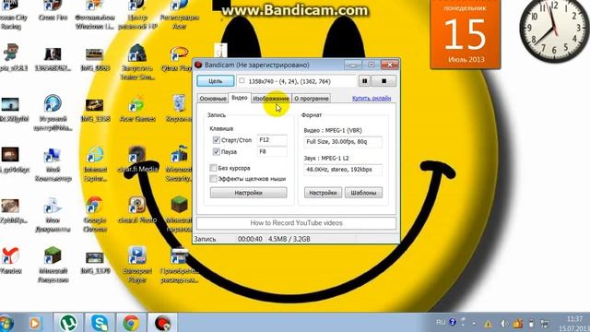
Task: Click the yellow warning icon in system tray
Action: [488, 324]
